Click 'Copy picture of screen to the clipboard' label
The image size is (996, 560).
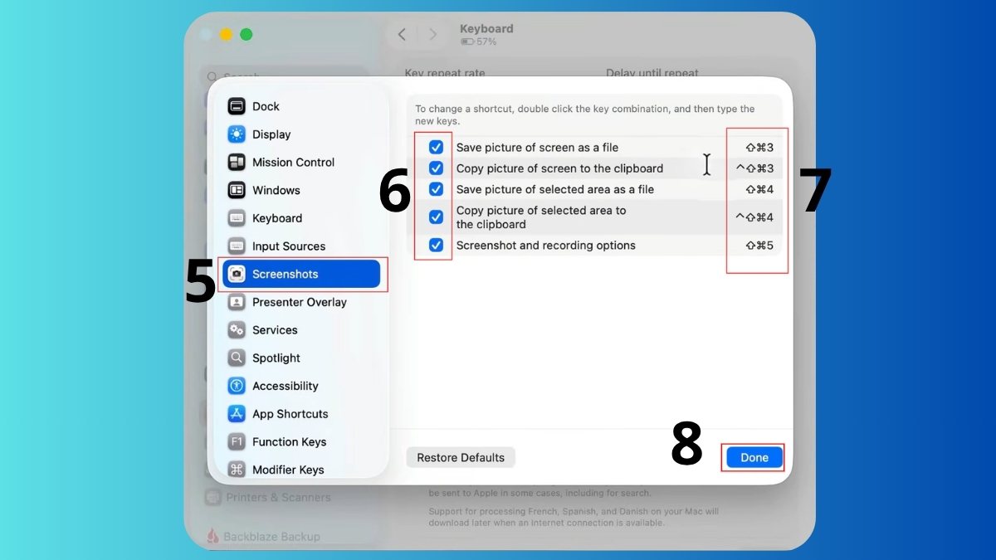click(x=560, y=168)
